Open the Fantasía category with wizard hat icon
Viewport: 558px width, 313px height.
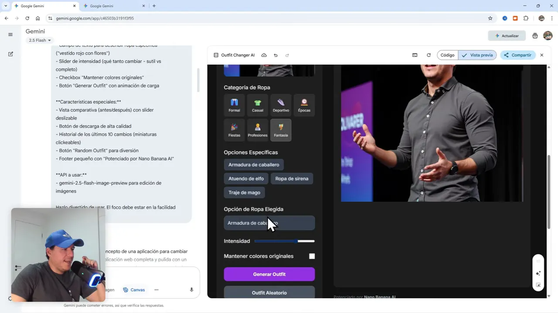coord(281,129)
